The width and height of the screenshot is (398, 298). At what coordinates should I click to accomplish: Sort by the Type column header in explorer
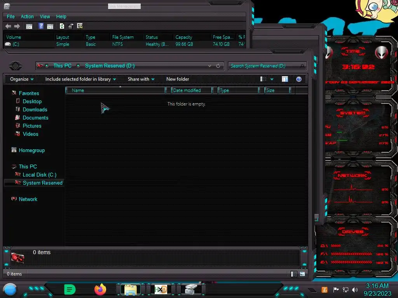point(238,90)
